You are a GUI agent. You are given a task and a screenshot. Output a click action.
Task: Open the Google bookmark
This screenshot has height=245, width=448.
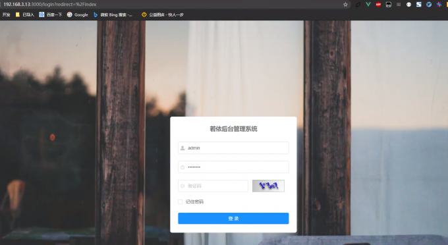coord(78,14)
